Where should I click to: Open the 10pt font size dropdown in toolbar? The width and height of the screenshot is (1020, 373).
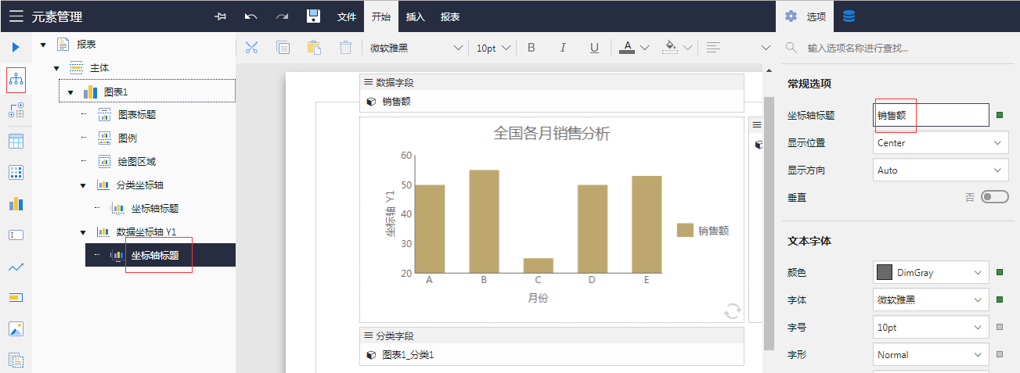coord(493,48)
